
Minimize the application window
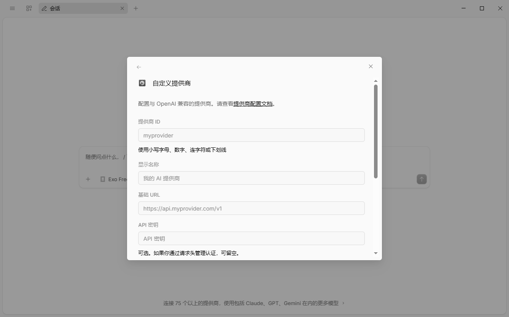pos(464,8)
